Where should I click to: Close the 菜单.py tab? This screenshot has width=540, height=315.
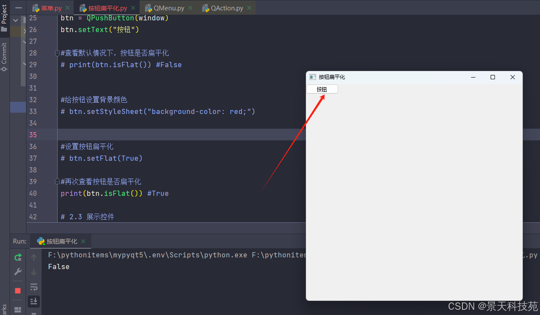coord(67,8)
